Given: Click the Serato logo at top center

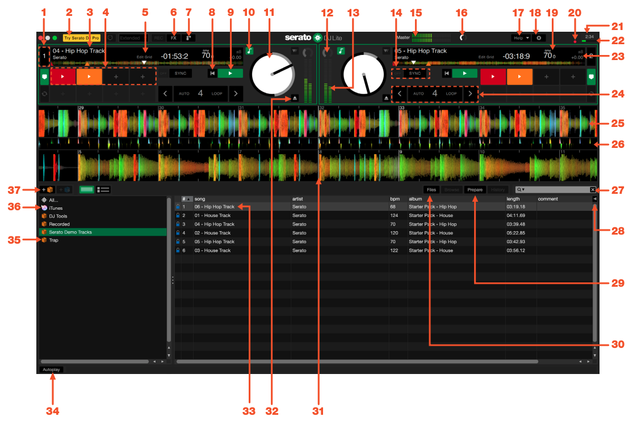Looking at the screenshot, I should pos(318,38).
